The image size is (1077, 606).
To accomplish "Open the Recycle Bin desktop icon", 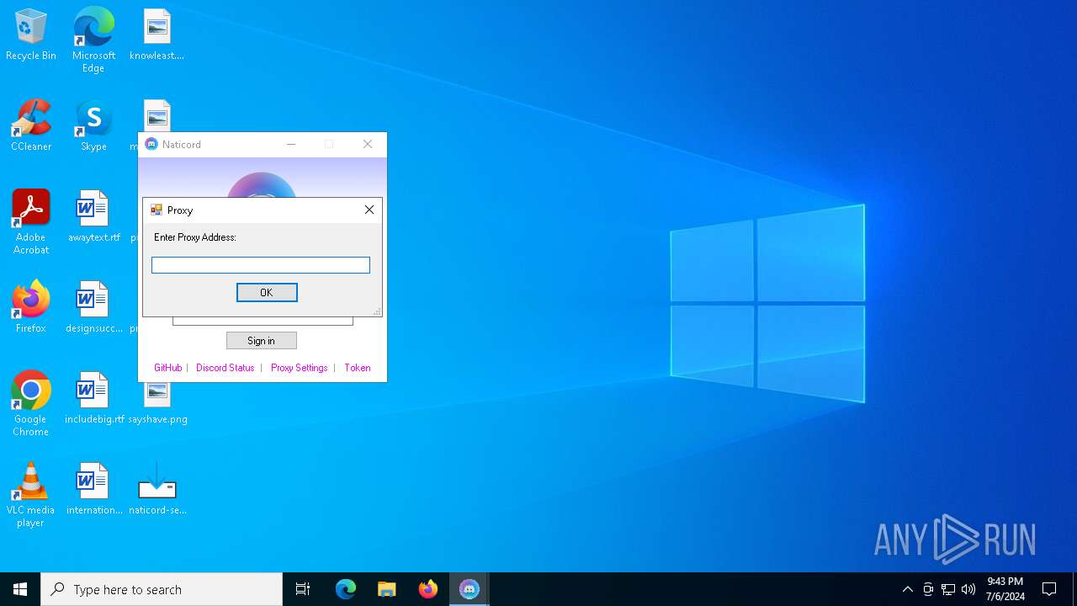I will tap(31, 35).
